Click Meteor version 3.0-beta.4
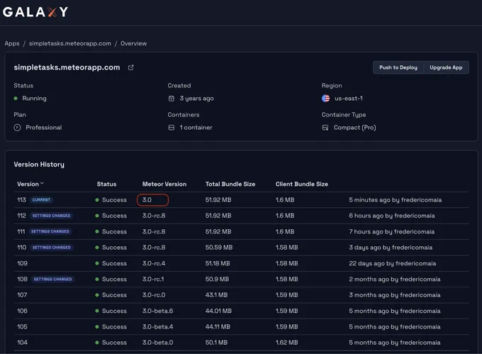This screenshot has height=354, width=482. click(x=157, y=326)
